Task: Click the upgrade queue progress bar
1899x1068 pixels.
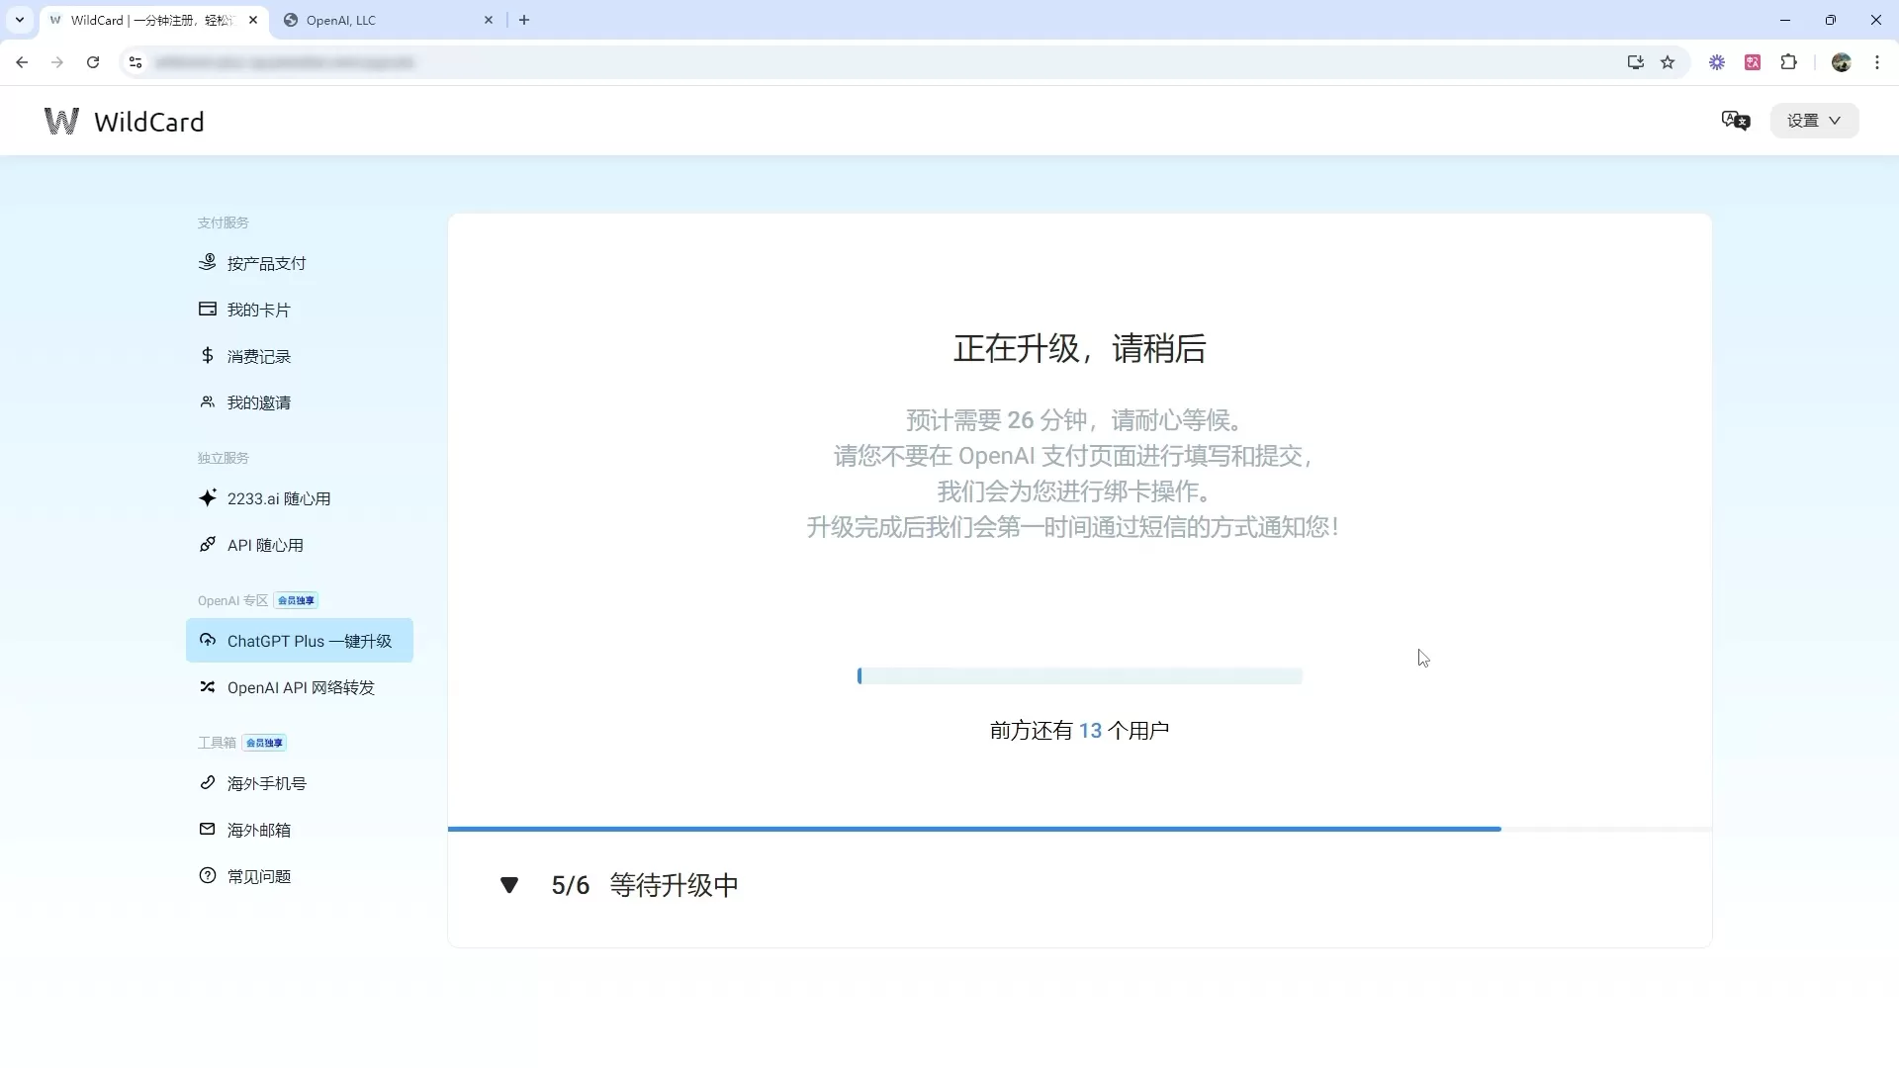Action: coord(1079,676)
